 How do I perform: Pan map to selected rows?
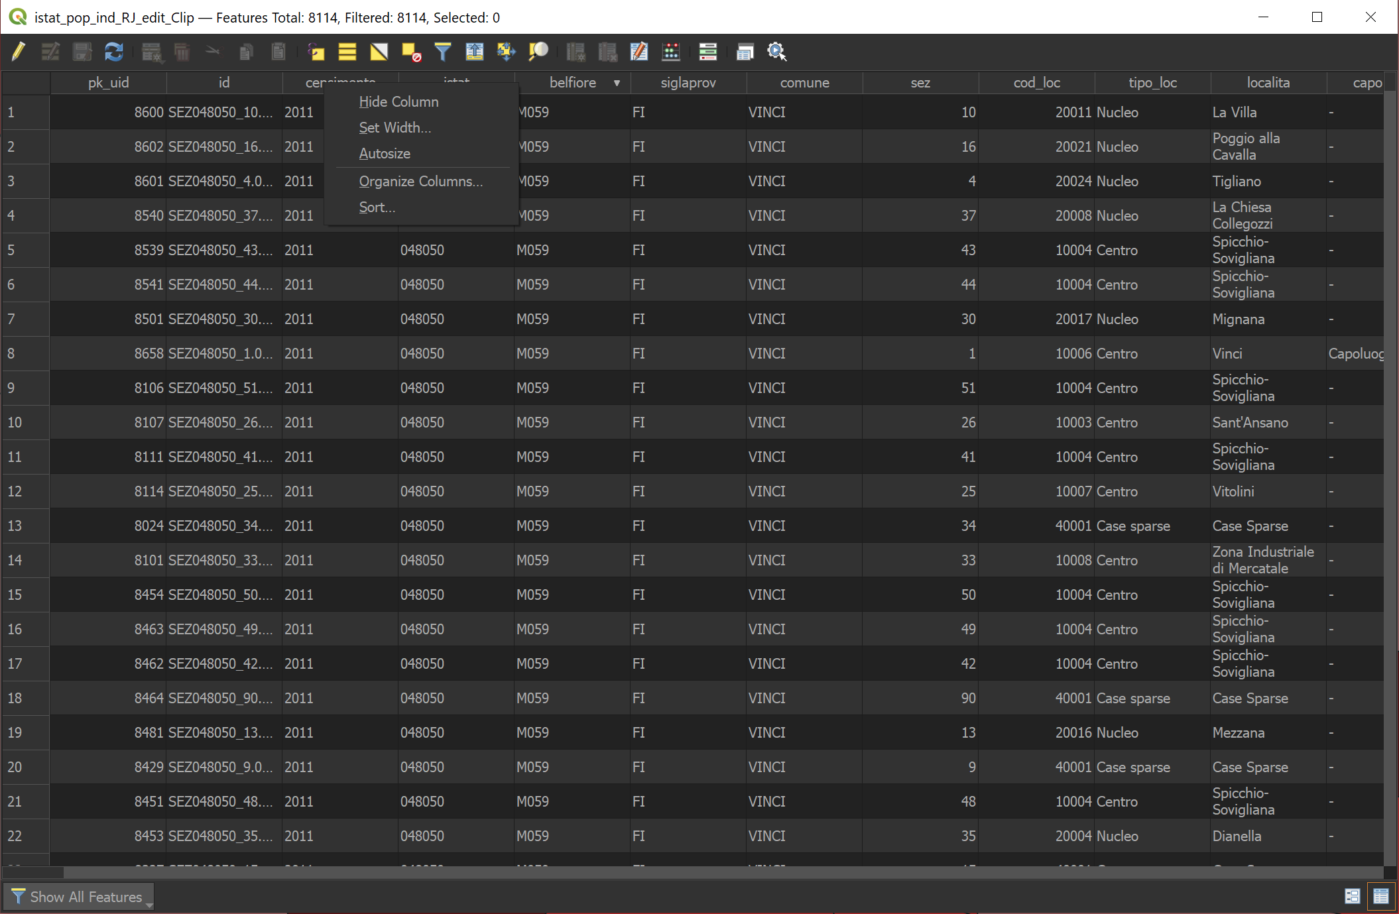(x=507, y=52)
